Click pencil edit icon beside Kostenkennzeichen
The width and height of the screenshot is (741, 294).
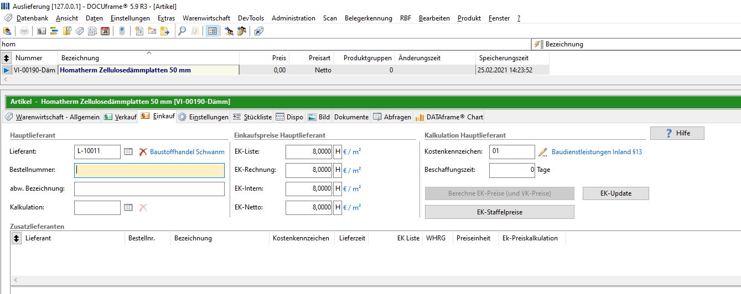(x=543, y=151)
